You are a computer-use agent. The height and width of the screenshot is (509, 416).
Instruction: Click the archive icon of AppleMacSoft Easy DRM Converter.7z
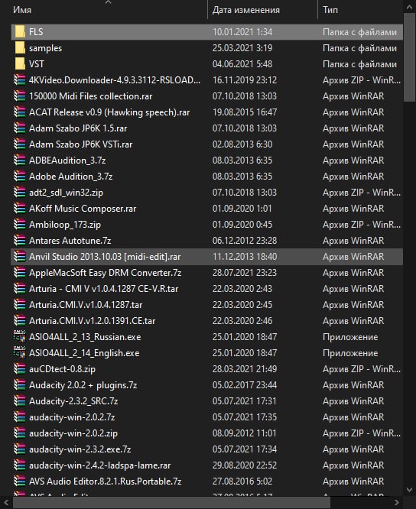tap(19, 273)
